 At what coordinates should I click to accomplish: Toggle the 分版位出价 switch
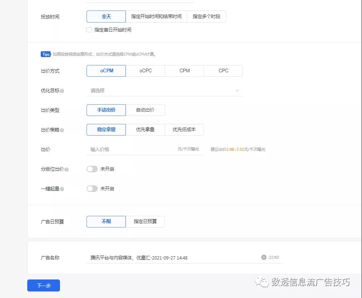pos(92,169)
